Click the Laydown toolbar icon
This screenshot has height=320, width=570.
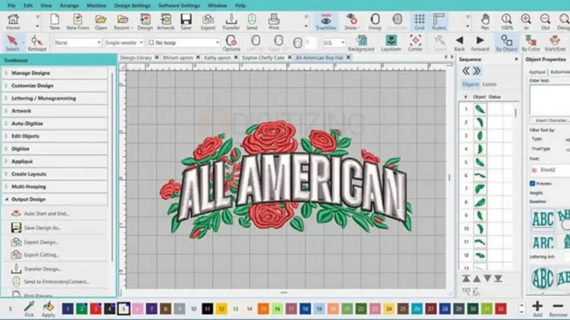coord(391,43)
